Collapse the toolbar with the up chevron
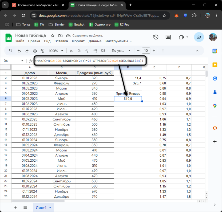The height and width of the screenshot is (212, 222). tap(197, 51)
